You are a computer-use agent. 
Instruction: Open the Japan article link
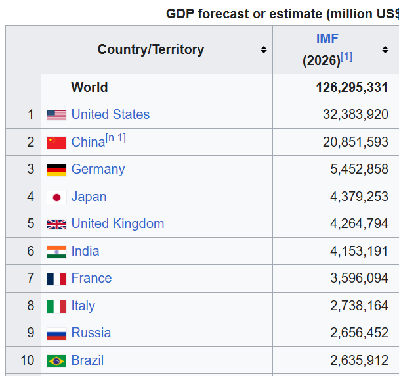pyautogui.click(x=89, y=197)
